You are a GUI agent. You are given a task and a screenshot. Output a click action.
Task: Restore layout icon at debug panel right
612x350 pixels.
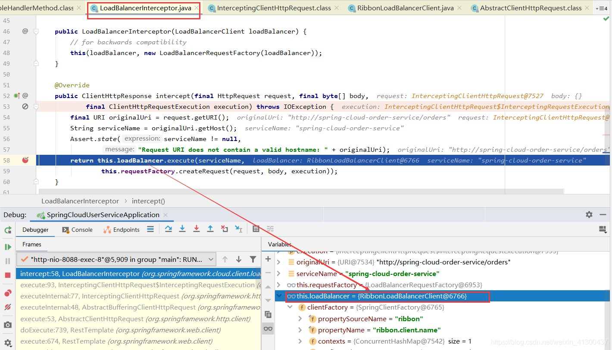(603, 230)
